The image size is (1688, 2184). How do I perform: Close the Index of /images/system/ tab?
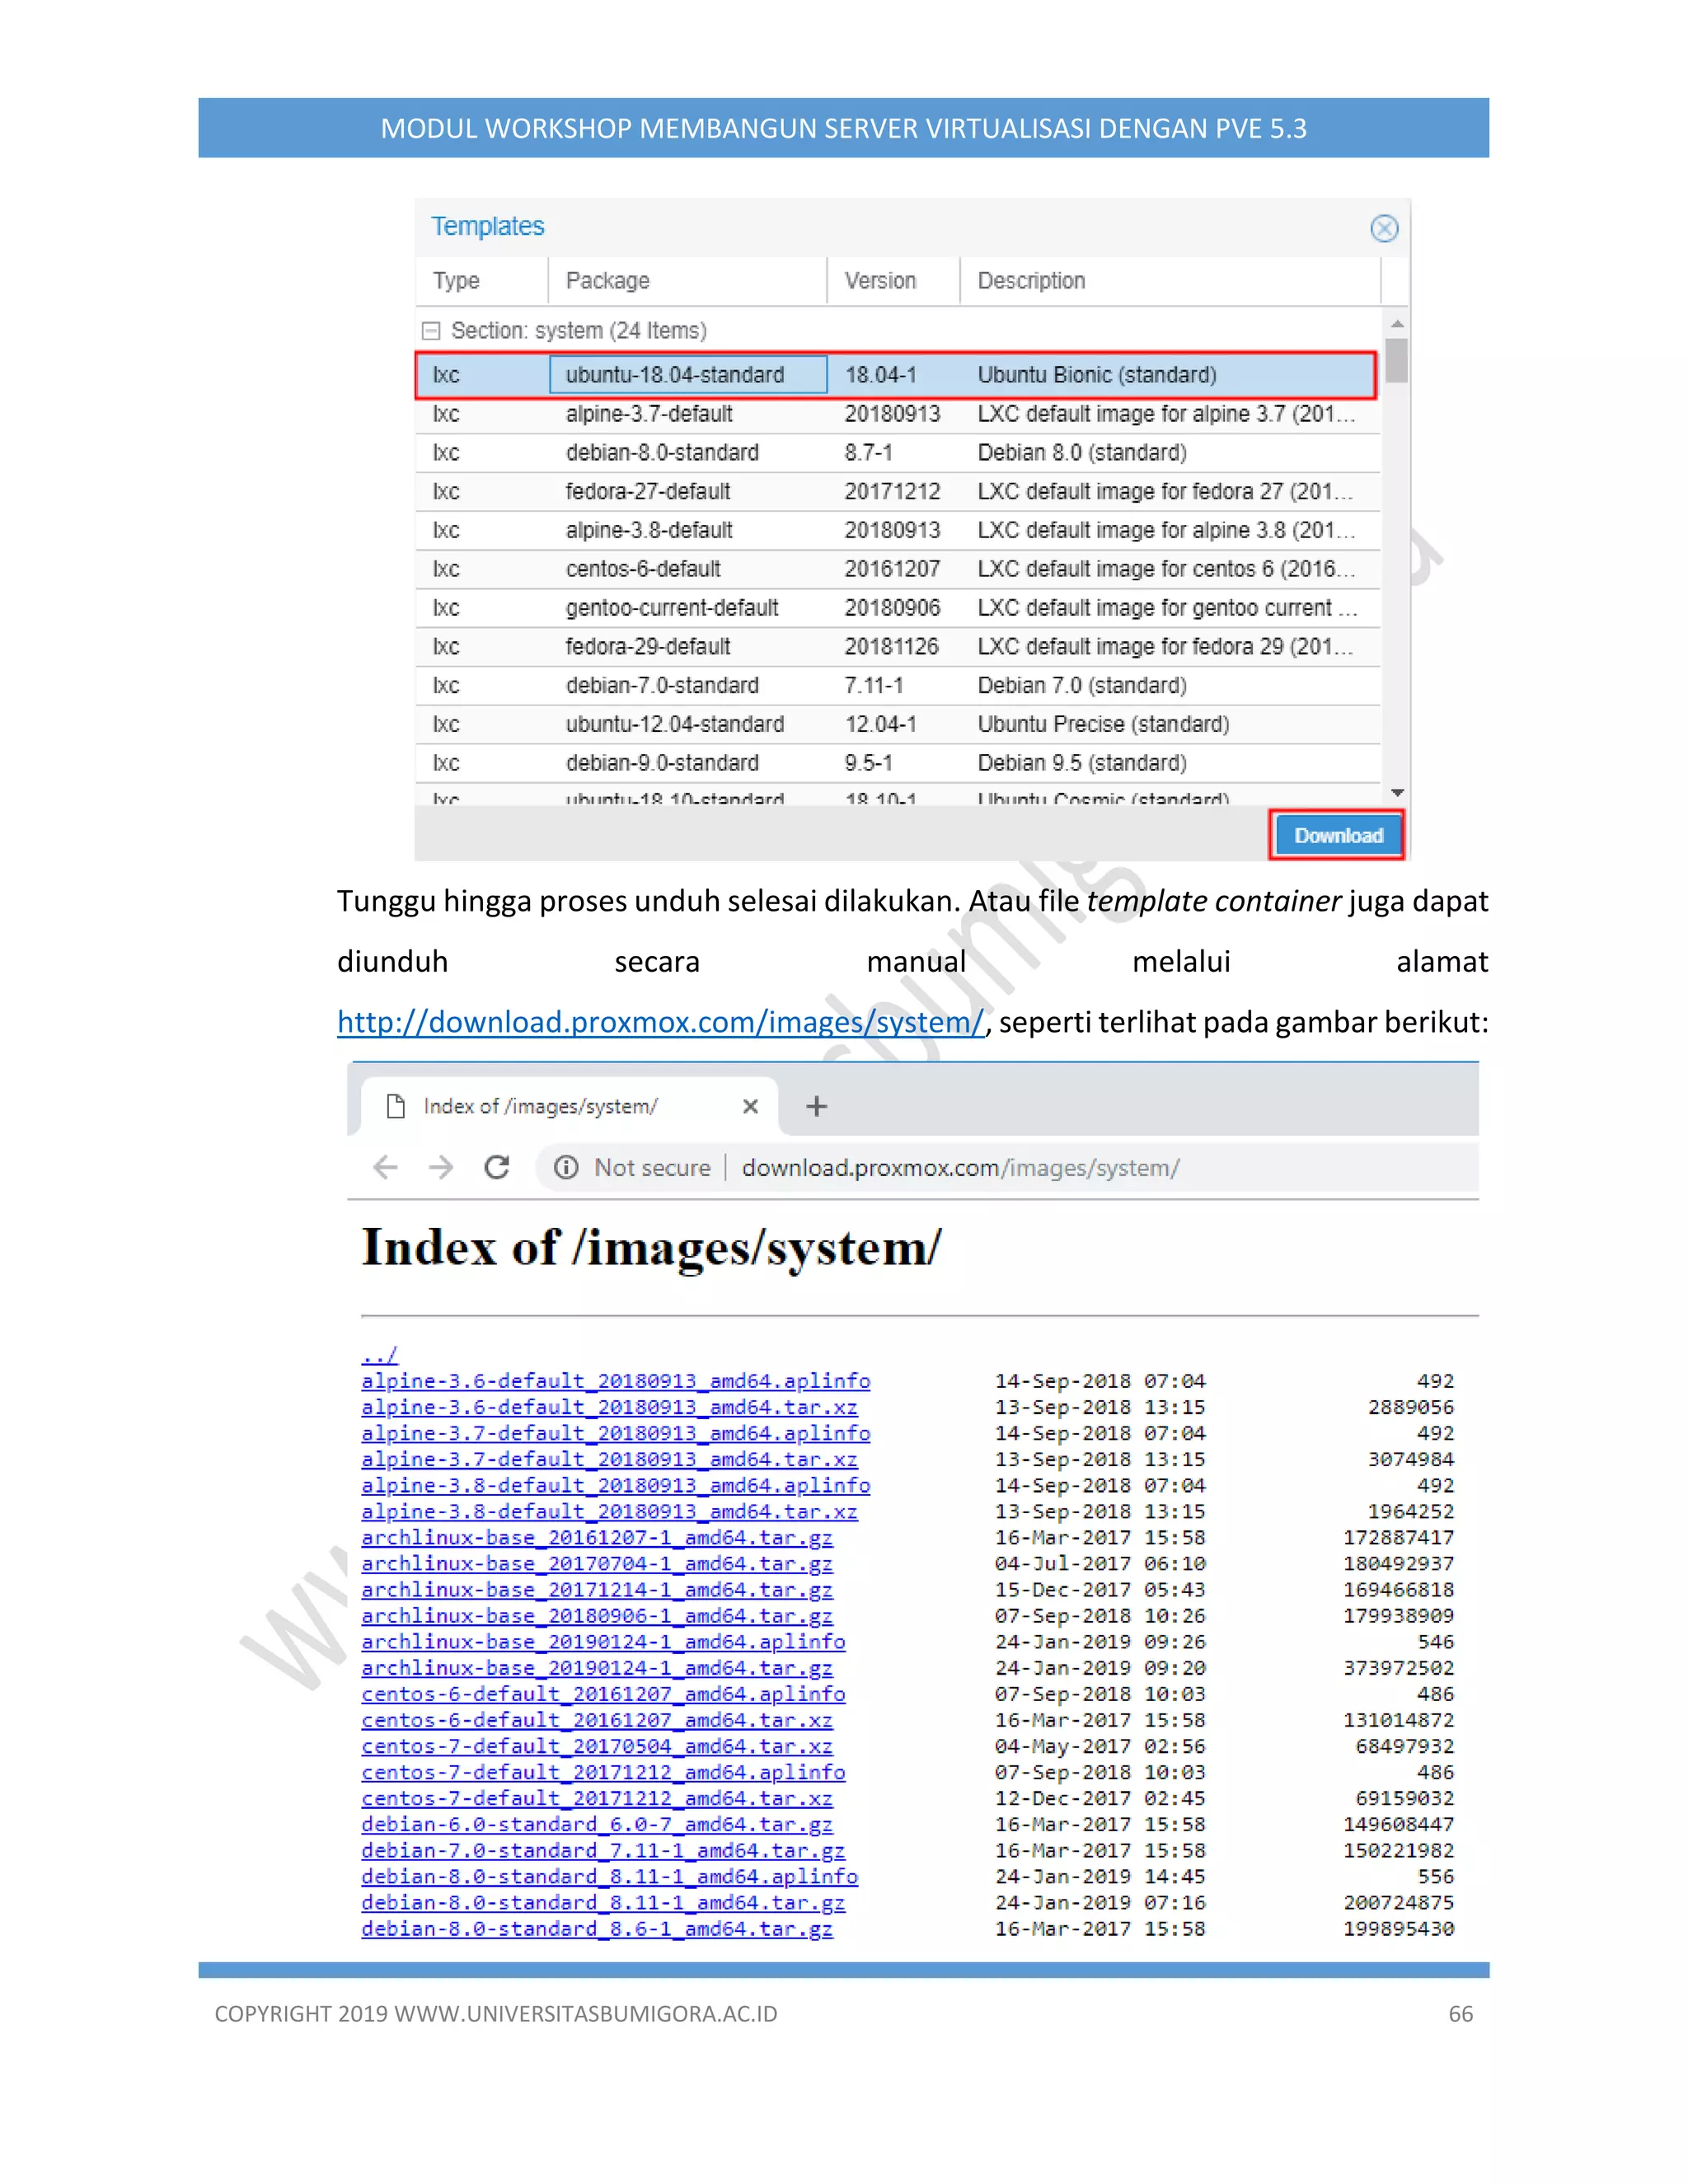[750, 1106]
